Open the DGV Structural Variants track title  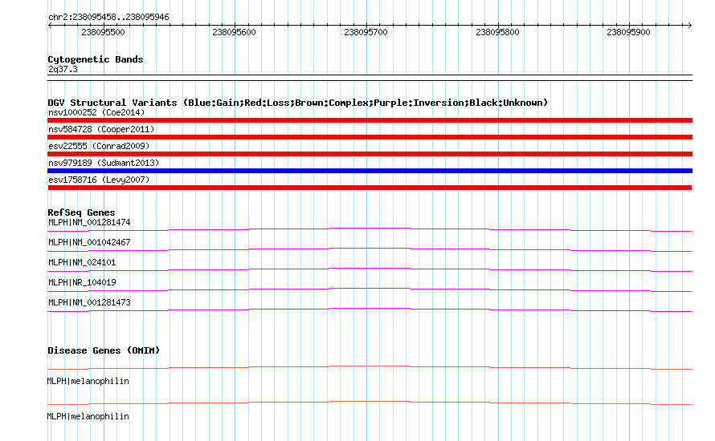(298, 103)
